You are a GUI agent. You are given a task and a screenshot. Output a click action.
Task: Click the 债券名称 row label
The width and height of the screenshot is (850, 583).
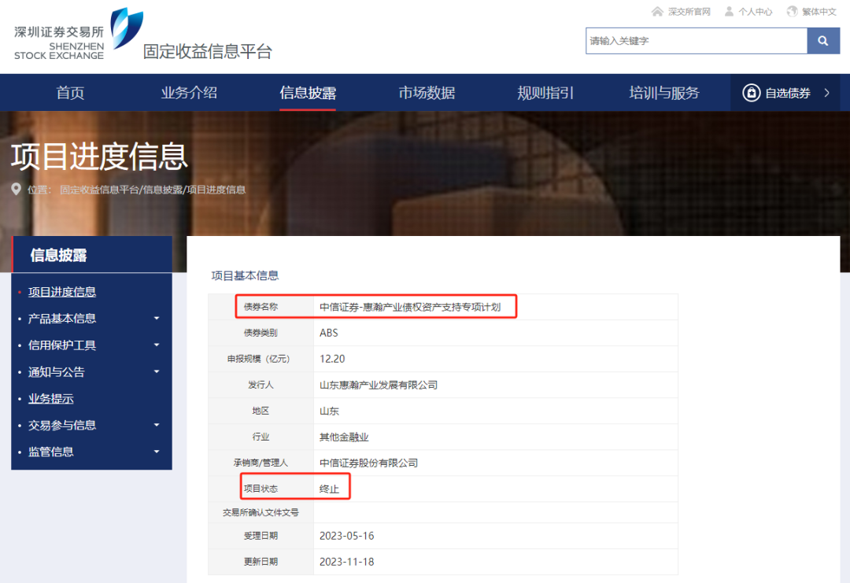point(261,307)
